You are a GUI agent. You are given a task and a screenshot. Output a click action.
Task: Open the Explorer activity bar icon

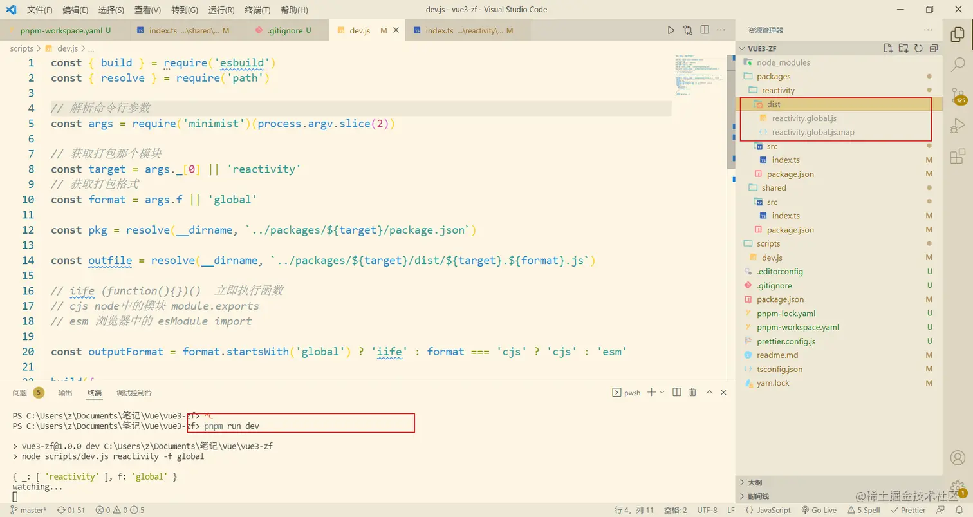(958, 33)
